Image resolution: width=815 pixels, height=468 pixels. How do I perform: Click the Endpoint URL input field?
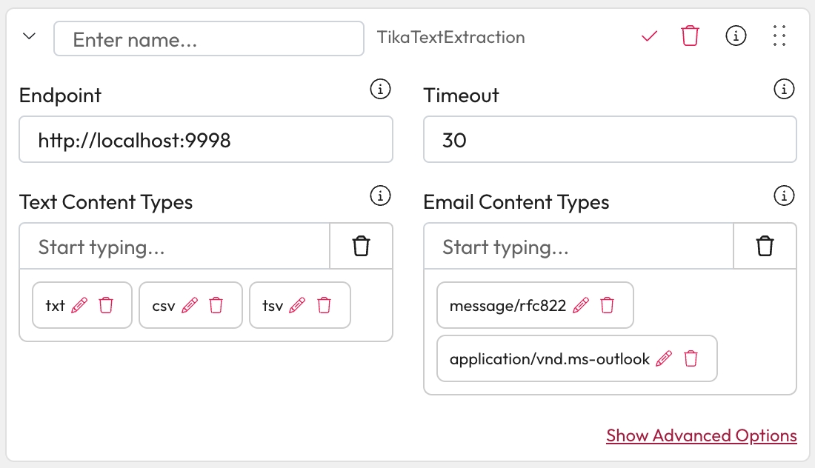click(x=205, y=140)
